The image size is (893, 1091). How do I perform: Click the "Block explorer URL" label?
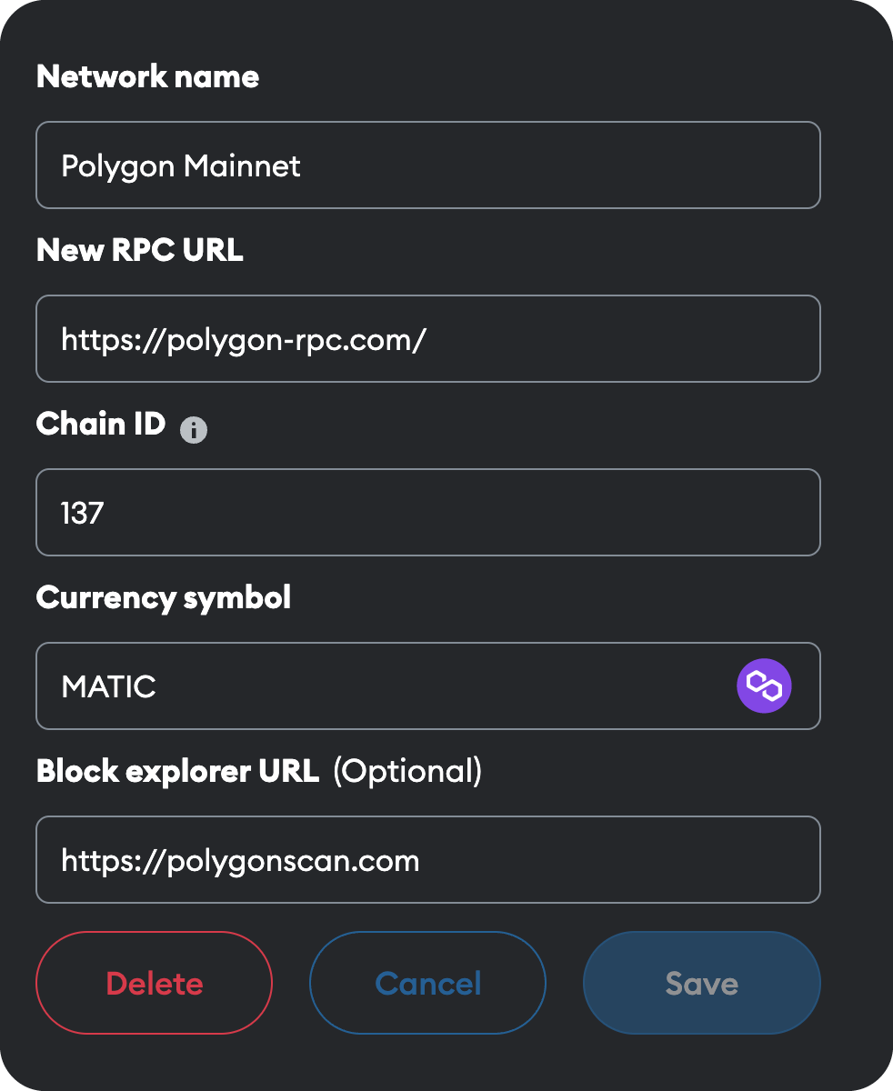pos(177,771)
